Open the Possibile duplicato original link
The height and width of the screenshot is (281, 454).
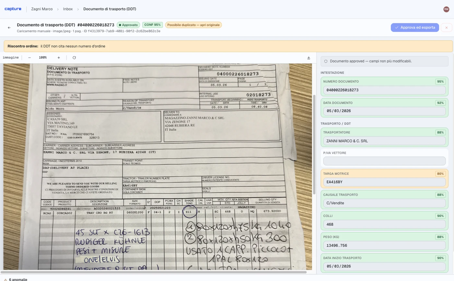pyautogui.click(x=193, y=25)
